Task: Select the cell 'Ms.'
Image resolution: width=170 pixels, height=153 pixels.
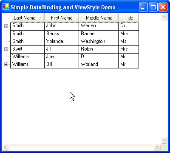Action: pyautogui.click(x=129, y=42)
